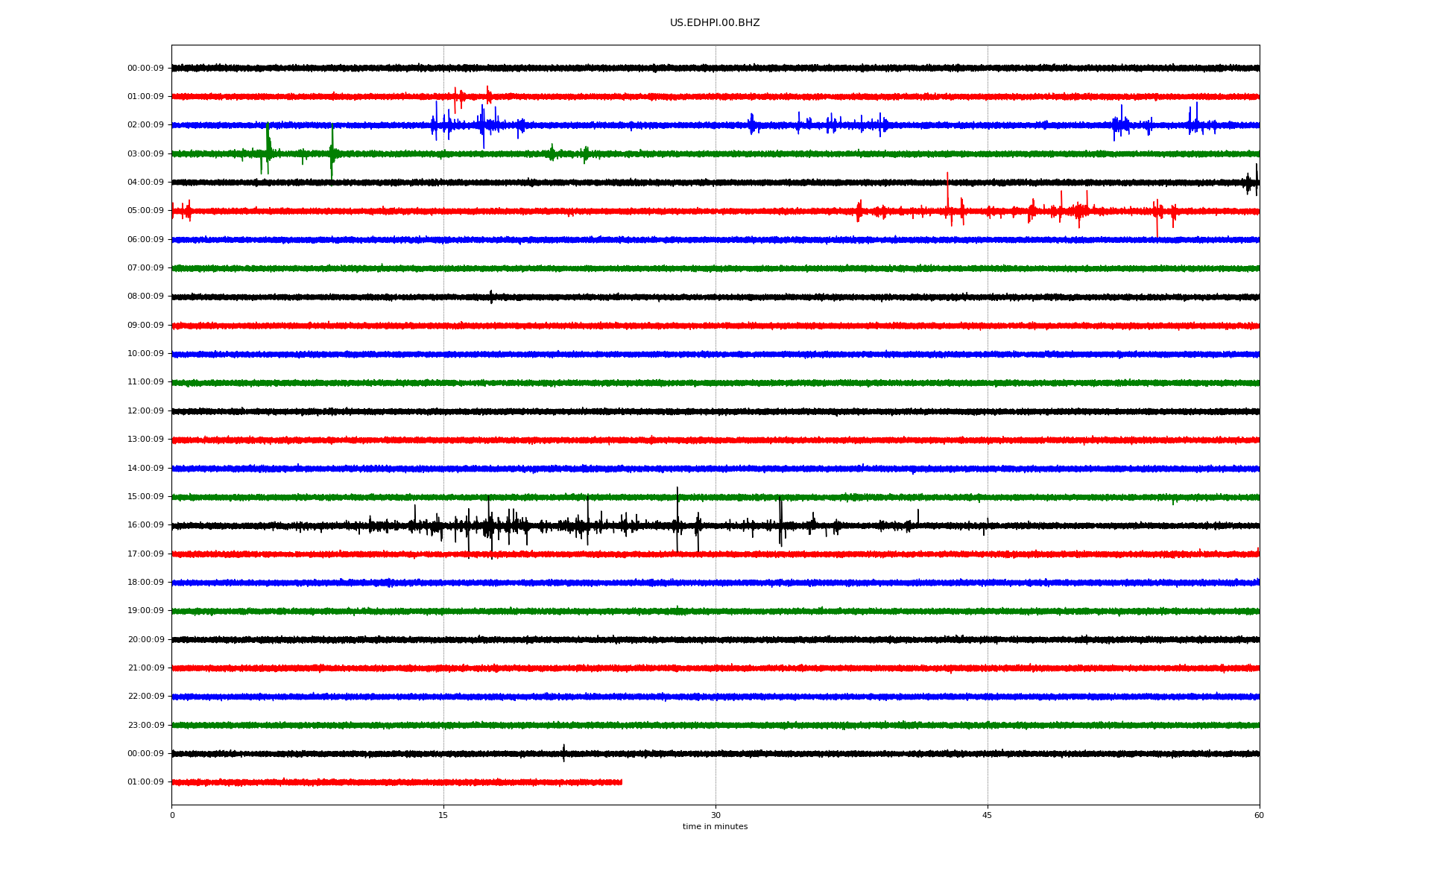Click the x-axis tick label 60
Image resolution: width=1431 pixels, height=894 pixels.
1259,815
